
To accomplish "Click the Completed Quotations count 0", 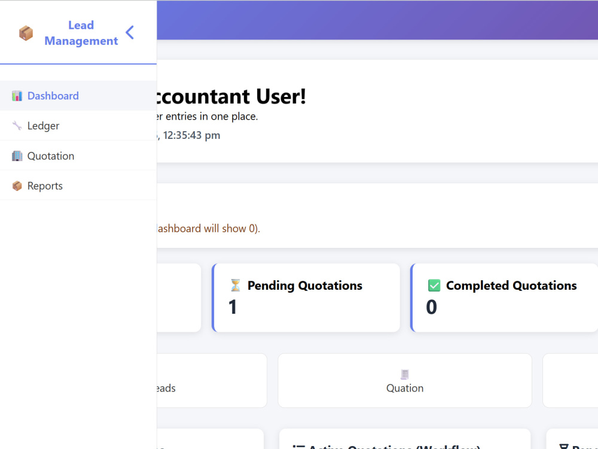I will click(x=431, y=307).
